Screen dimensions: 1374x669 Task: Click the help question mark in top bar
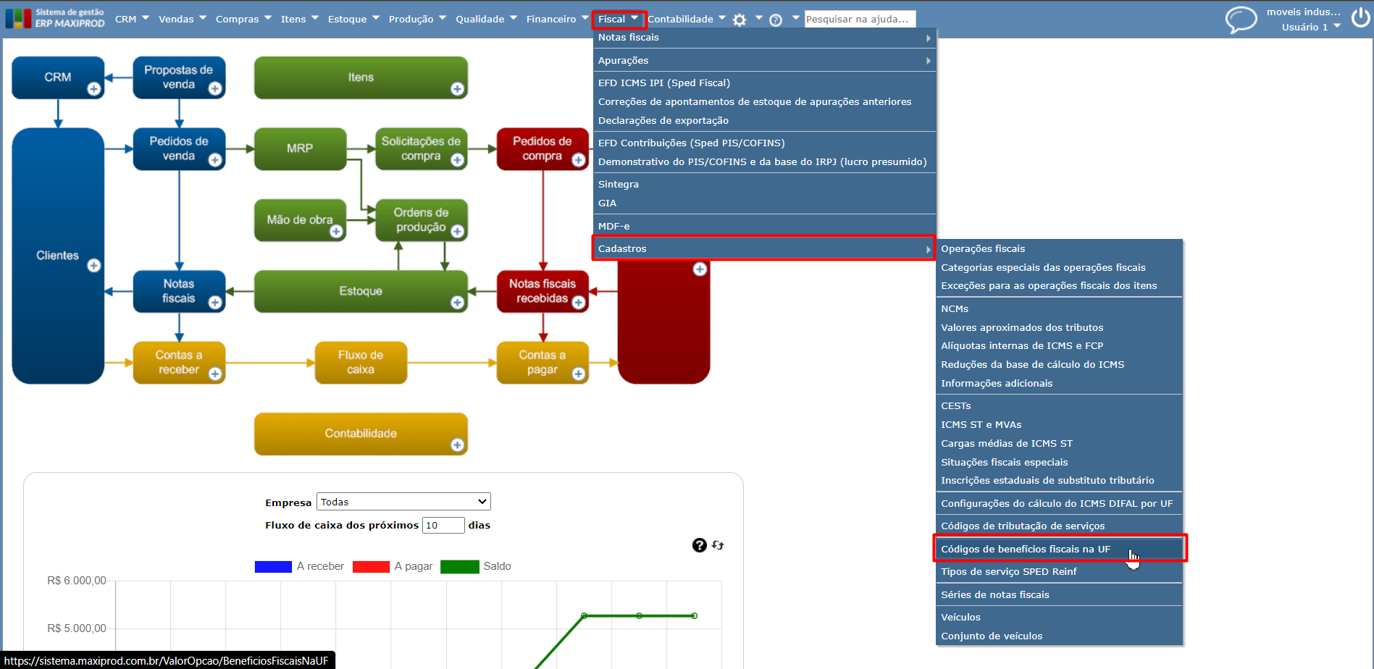(776, 20)
